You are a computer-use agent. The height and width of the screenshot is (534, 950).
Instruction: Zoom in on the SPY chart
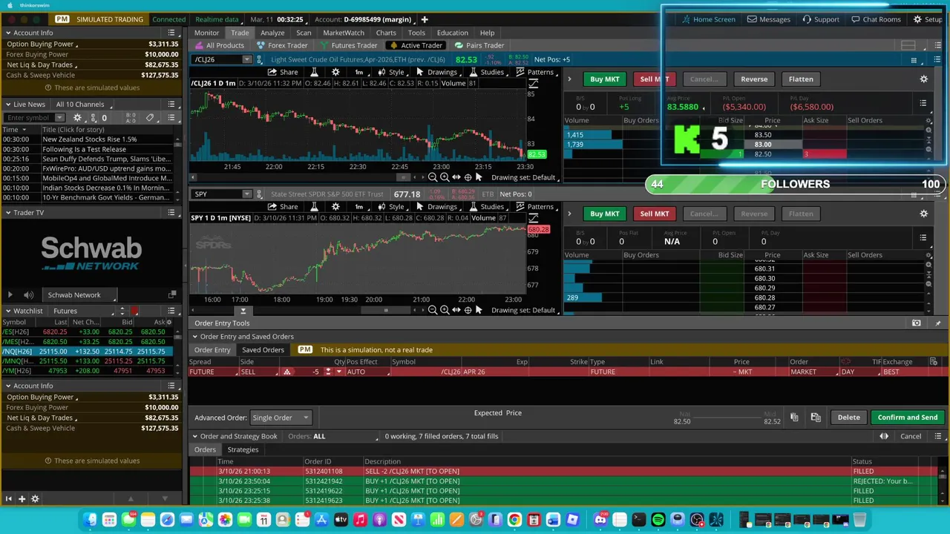tap(444, 310)
